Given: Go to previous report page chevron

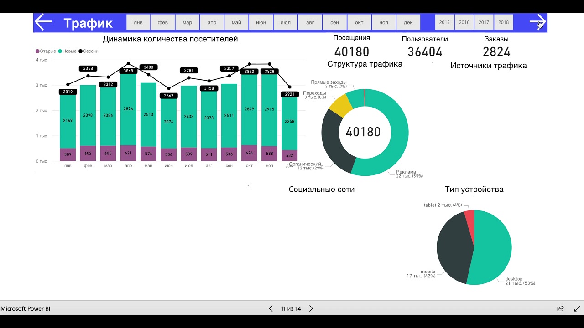Looking at the screenshot, I should [271, 309].
